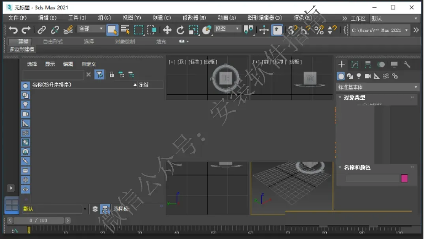Open the 全部 selection filter dropdown
425x239 pixels.
click(x=91, y=29)
